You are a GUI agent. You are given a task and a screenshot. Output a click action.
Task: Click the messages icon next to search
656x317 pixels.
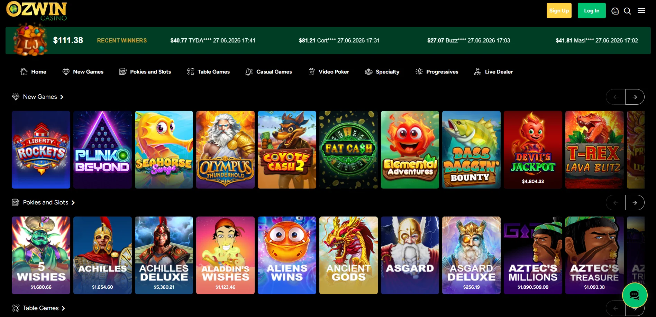[615, 11]
